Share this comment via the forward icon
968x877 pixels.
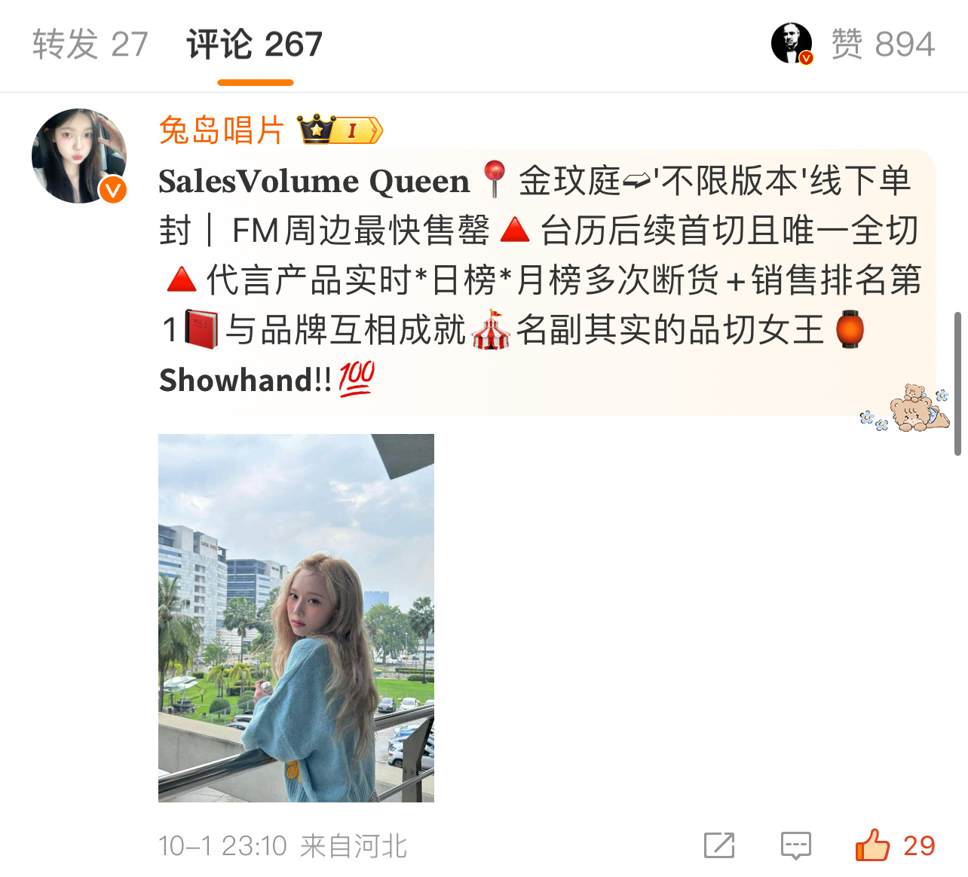(719, 845)
